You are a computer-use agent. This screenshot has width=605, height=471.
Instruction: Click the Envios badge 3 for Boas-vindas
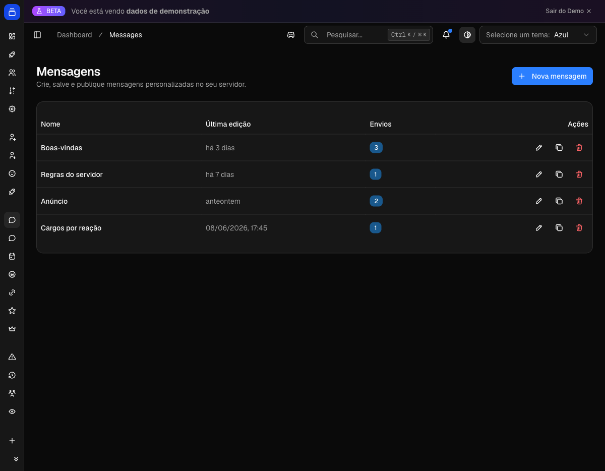coord(376,148)
